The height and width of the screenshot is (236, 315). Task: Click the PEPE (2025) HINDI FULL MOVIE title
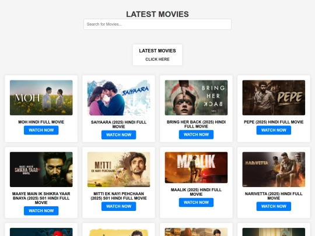(x=274, y=122)
